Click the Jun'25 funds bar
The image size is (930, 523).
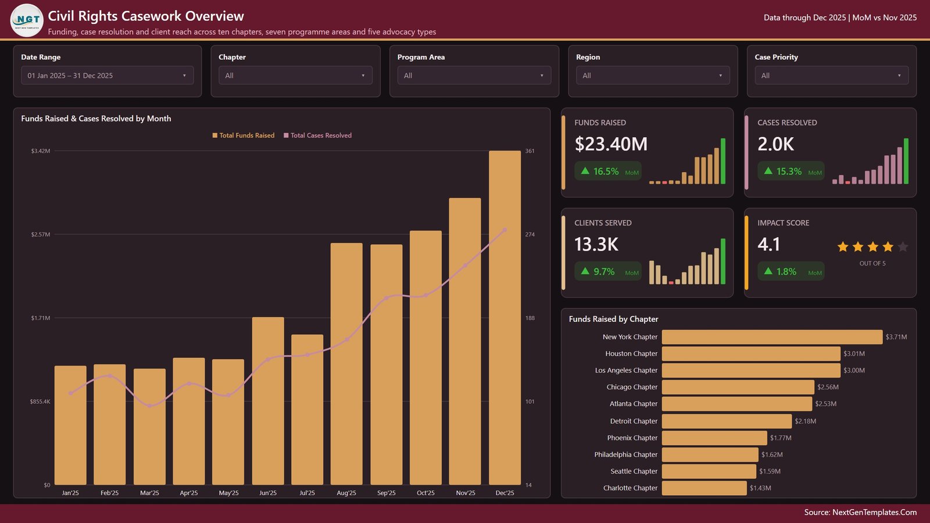[268, 401]
